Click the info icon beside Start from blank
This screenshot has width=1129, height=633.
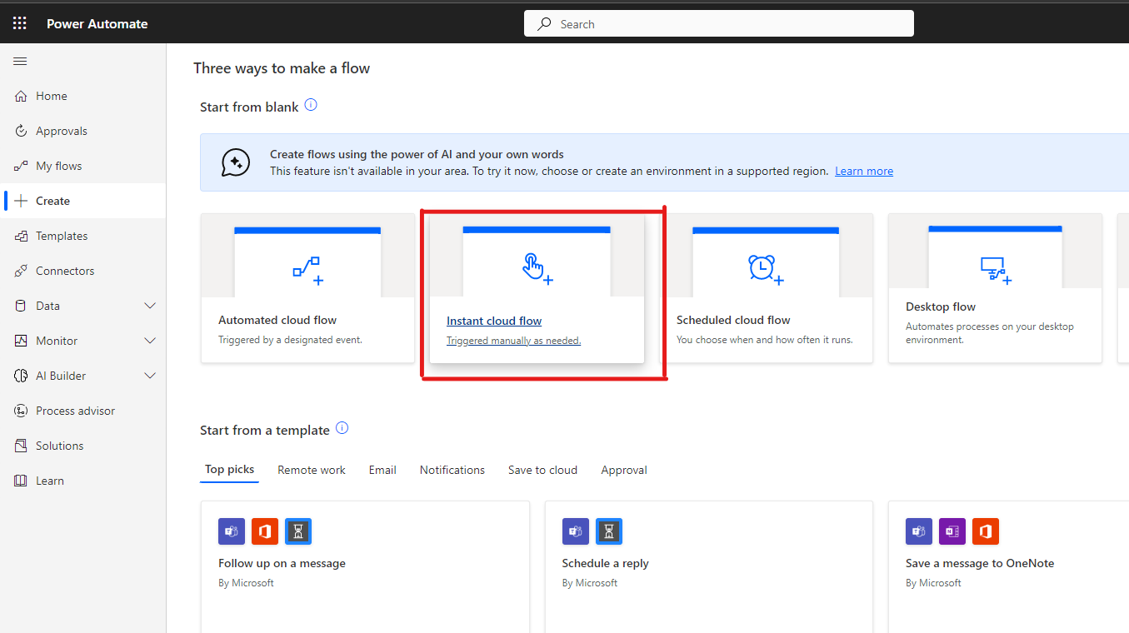[x=311, y=105]
